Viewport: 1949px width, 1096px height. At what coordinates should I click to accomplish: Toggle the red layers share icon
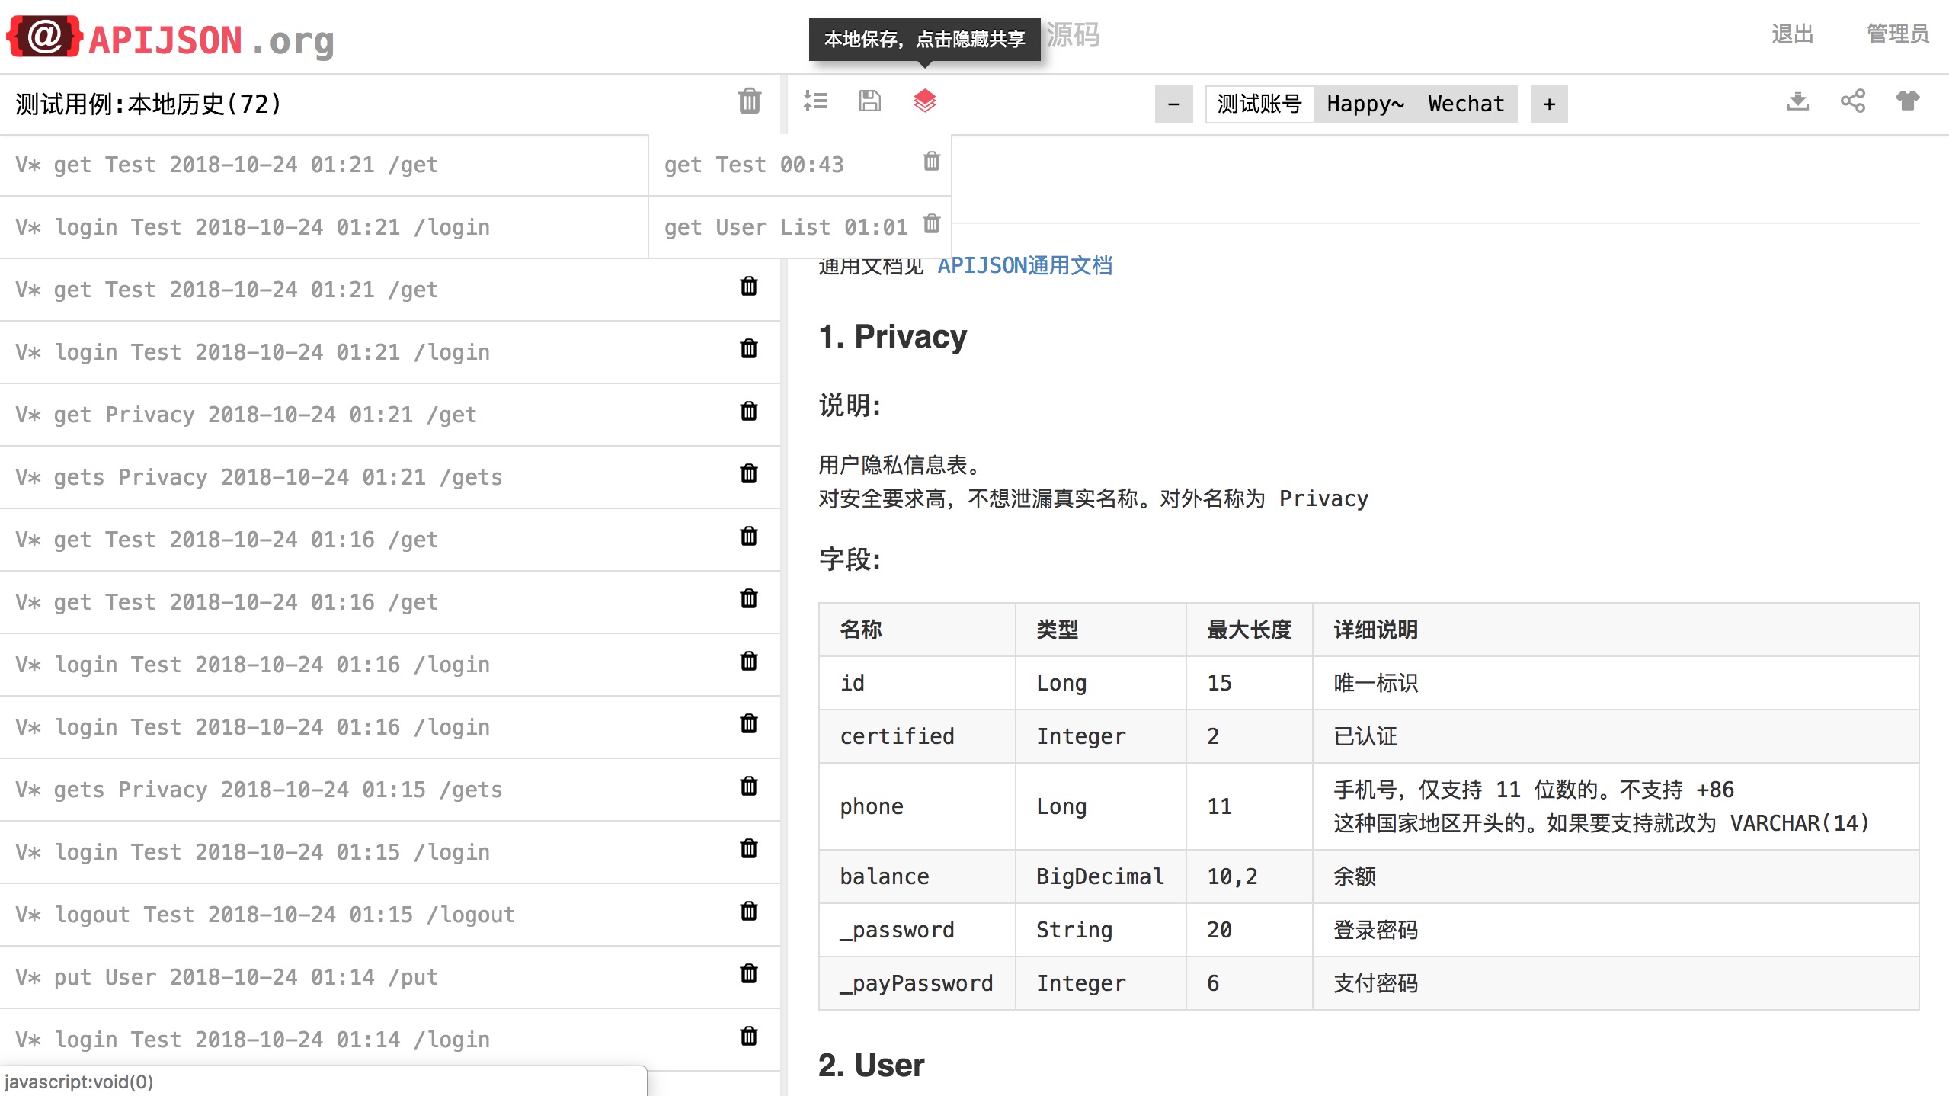(924, 101)
